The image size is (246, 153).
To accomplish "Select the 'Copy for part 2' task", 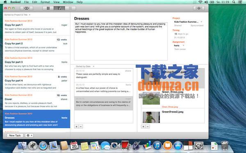I will [x=36, y=45].
